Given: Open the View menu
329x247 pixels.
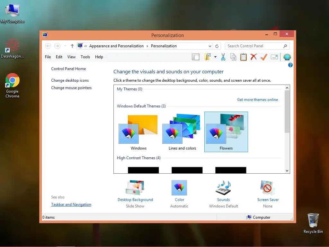Looking at the screenshot, I should 71,57.
